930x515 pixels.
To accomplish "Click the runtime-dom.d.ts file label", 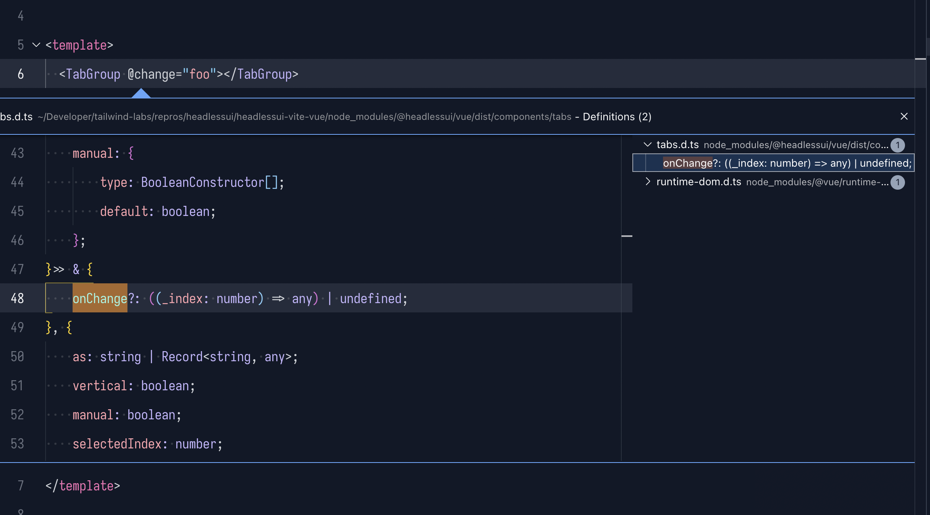I will click(x=699, y=182).
